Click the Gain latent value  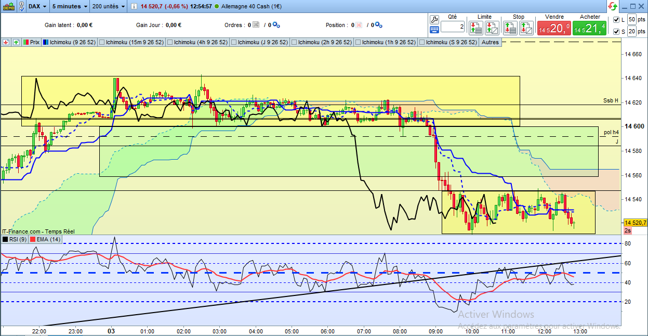pyautogui.click(x=84, y=24)
